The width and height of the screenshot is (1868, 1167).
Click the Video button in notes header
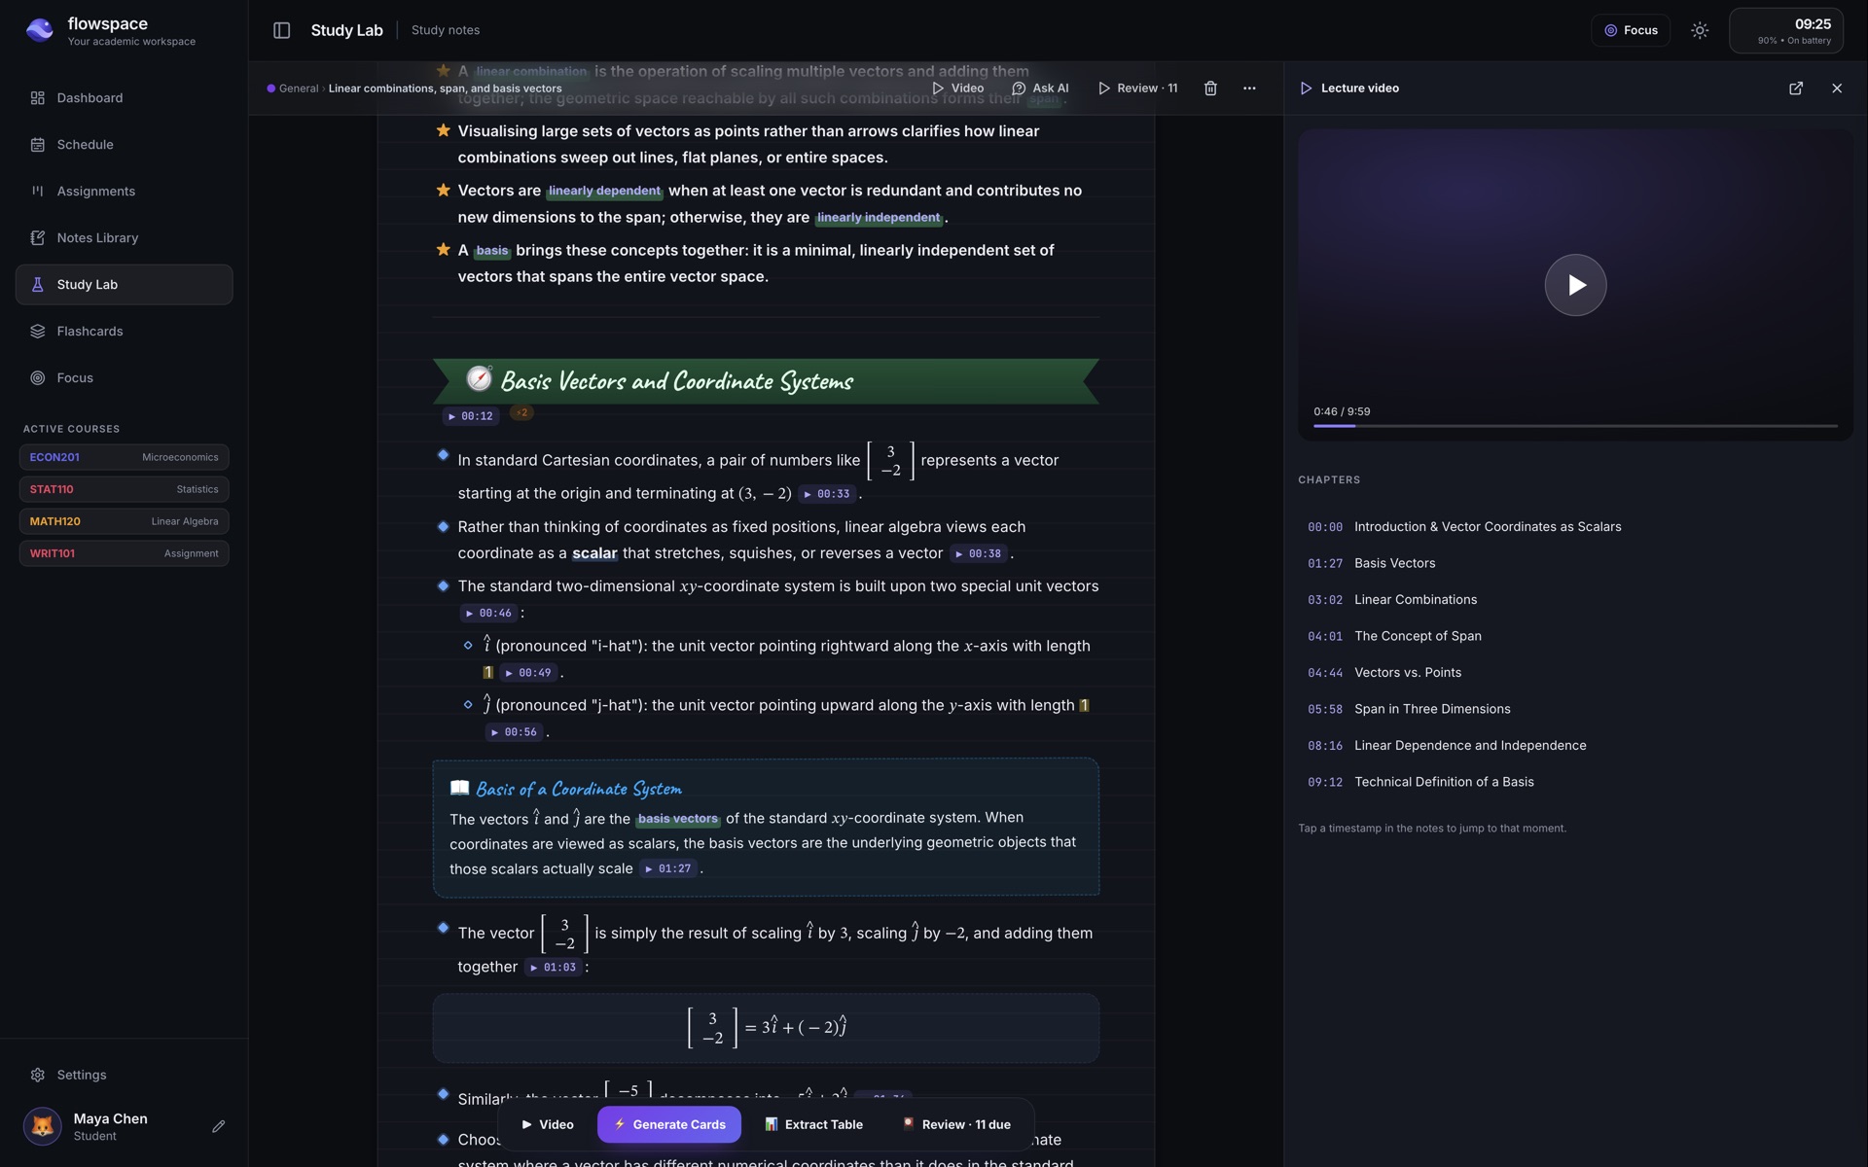(958, 88)
